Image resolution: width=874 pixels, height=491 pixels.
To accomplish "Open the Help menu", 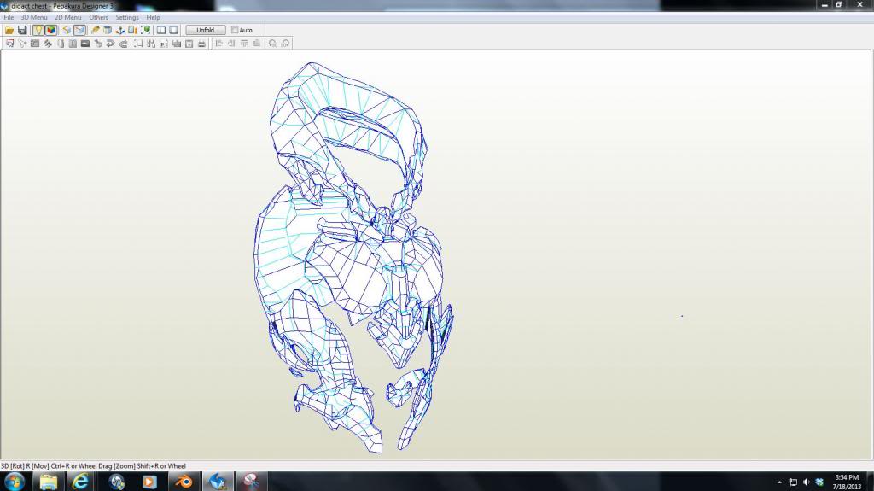I will pyautogui.click(x=153, y=17).
